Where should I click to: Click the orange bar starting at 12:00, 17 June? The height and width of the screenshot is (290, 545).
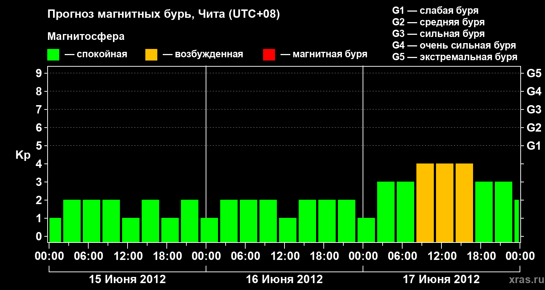pos(445,203)
